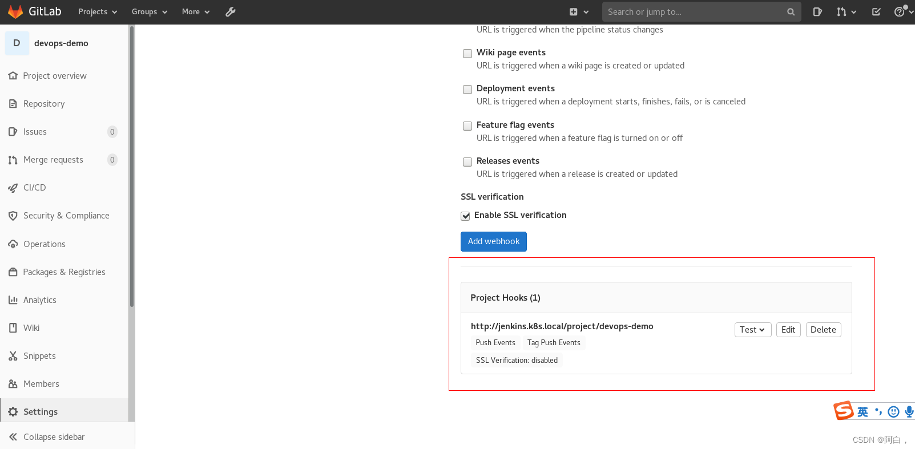The width and height of the screenshot is (915, 449).
Task: Click the Issues sidebar icon
Action: tap(13, 132)
